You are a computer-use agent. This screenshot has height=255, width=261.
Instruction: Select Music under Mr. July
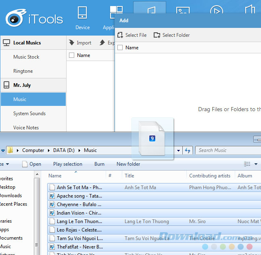[x=20, y=99]
